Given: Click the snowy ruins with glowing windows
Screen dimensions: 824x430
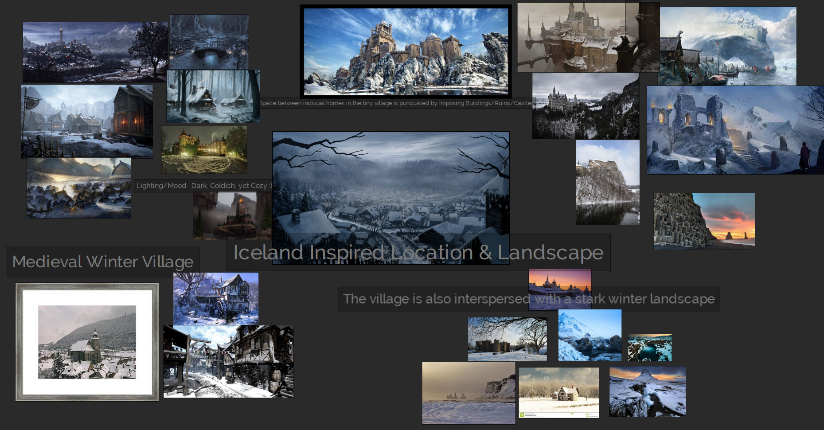Looking at the screenshot, I should point(734,129).
